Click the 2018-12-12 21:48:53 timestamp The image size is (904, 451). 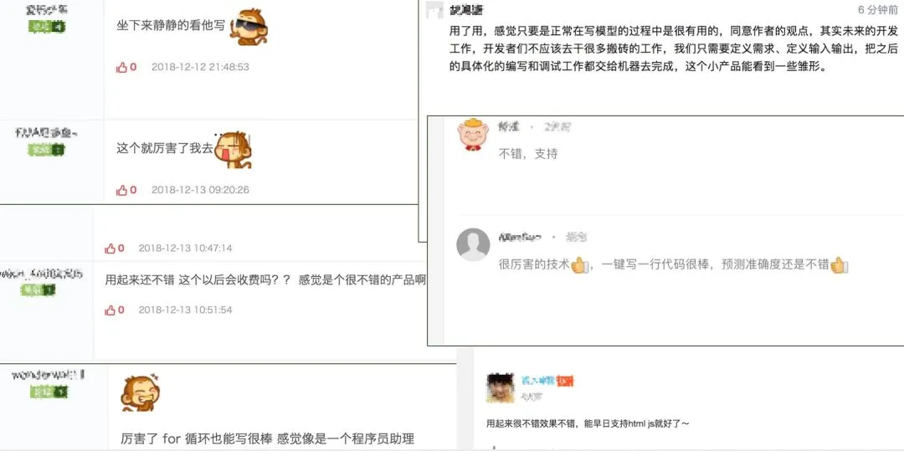pyautogui.click(x=200, y=67)
